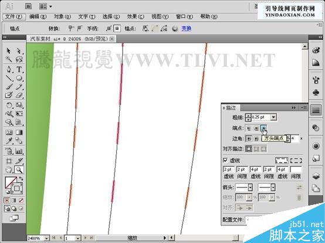Open the 效果(C) menu
The height and width of the screenshot is (243, 325).
(x=136, y=17)
